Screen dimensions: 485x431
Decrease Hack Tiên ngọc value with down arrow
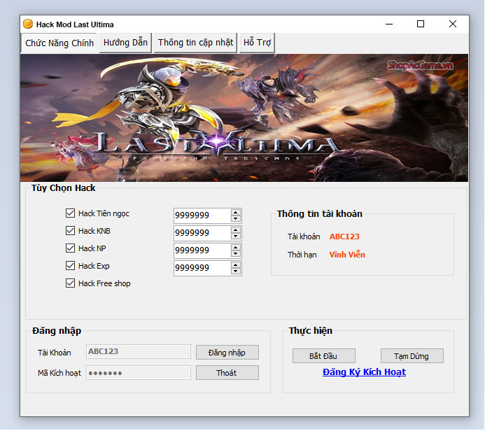(x=236, y=218)
